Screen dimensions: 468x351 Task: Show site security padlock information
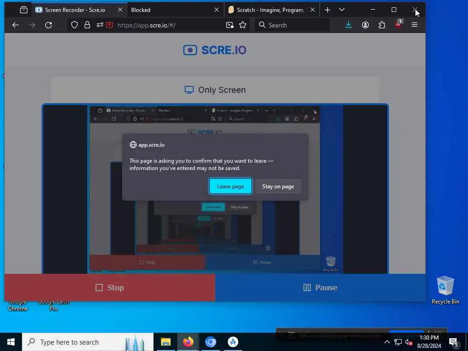87,25
